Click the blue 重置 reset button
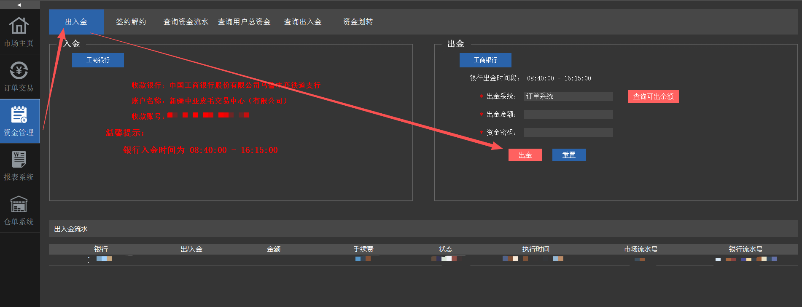Image resolution: width=802 pixels, height=307 pixels. (x=569, y=155)
